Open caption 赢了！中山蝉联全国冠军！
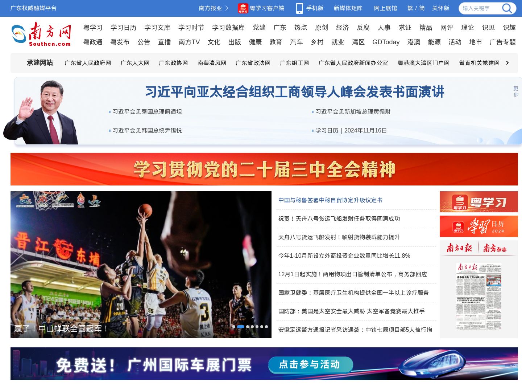Viewport: 522px width, 392px height. point(62,328)
